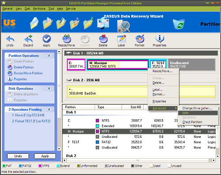Click the Type column header
221x175 pixels.
click(x=108, y=107)
